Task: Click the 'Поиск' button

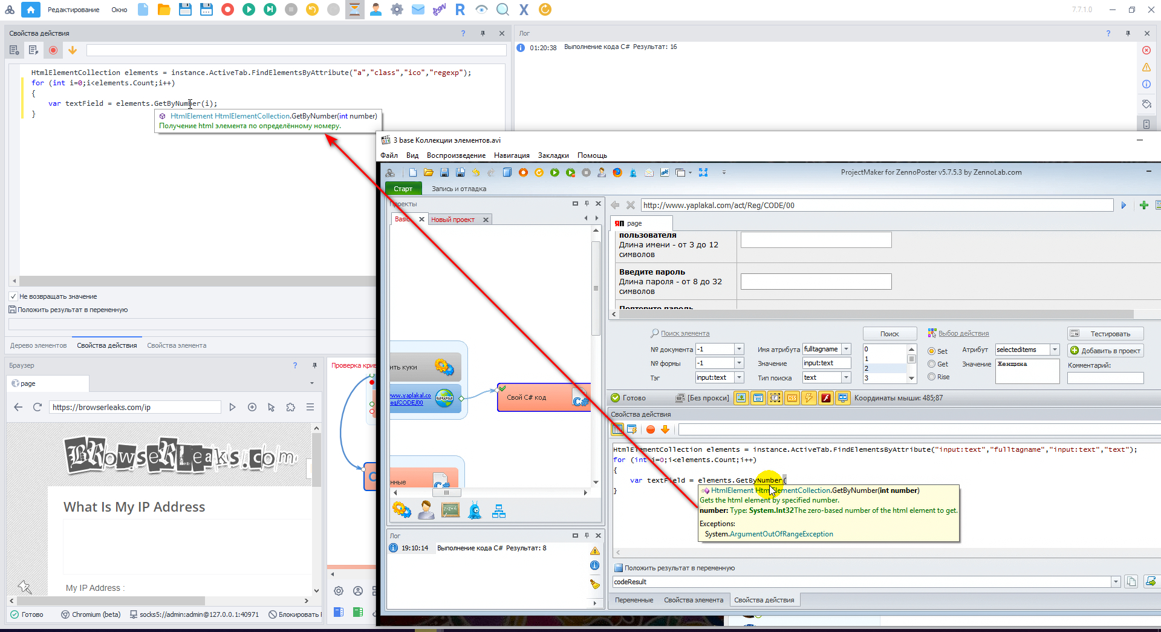Action: pyautogui.click(x=889, y=334)
